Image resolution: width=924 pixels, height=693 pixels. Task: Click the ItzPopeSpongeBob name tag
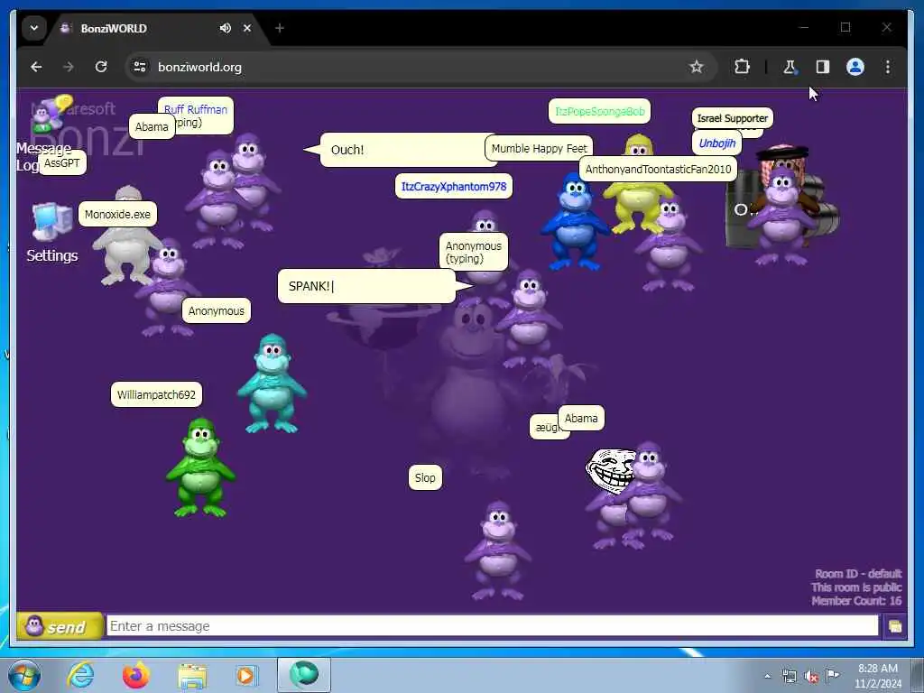[599, 111]
